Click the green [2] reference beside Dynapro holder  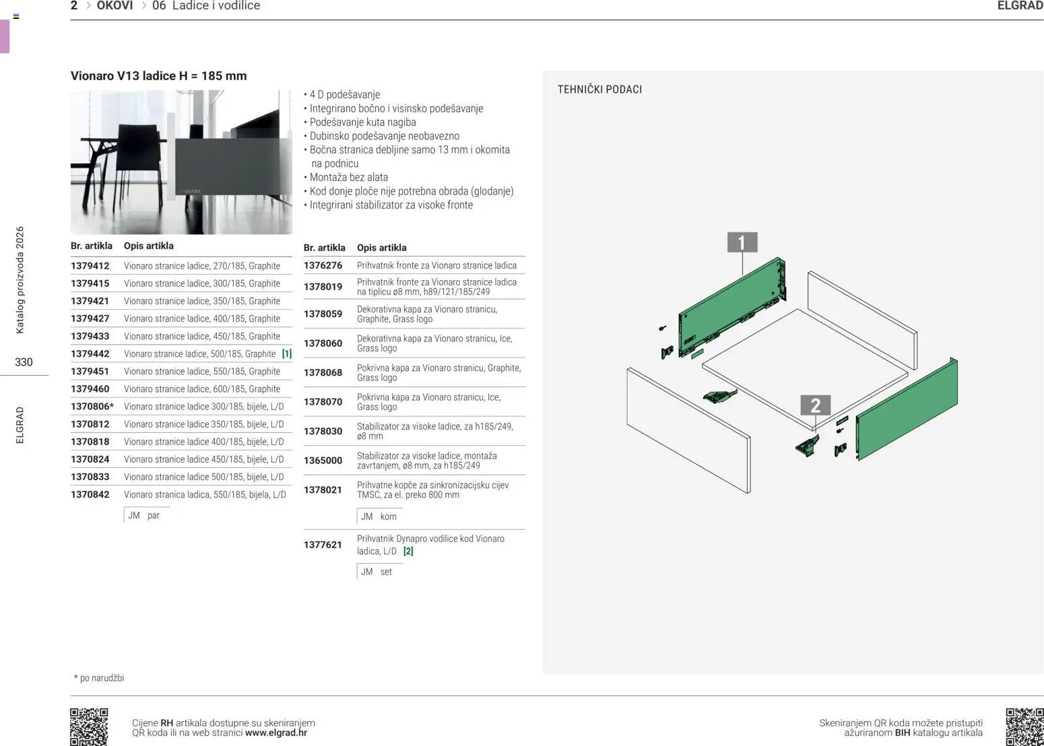point(408,551)
